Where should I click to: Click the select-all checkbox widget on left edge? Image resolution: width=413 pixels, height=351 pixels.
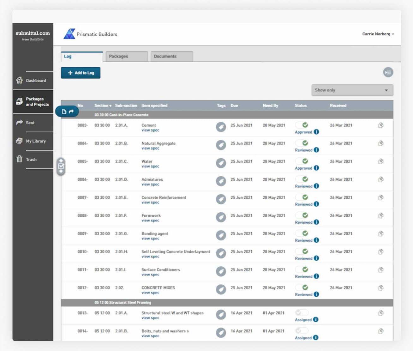(61, 166)
